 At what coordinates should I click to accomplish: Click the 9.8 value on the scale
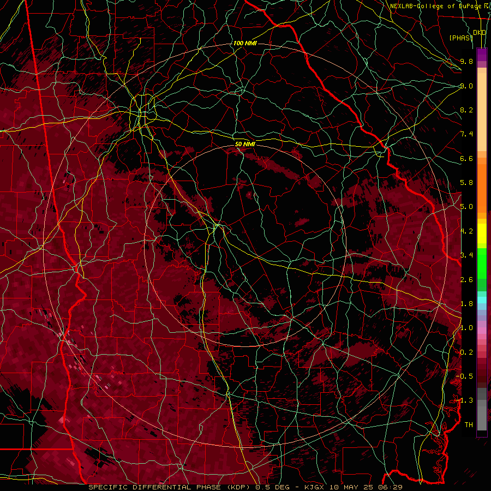click(466, 61)
